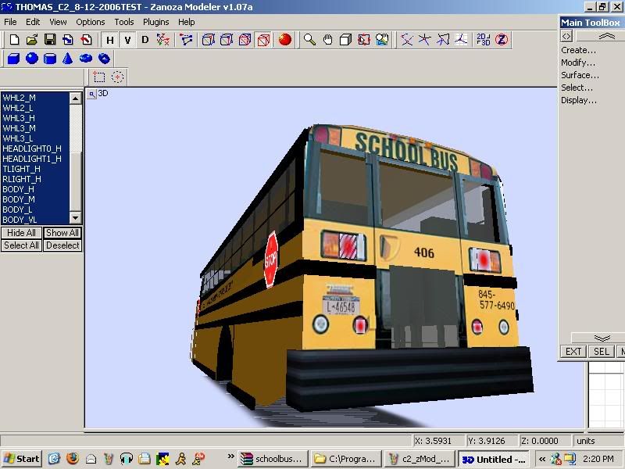
Task: Select the Zoom magnifier tool
Action: pyautogui.click(x=309, y=39)
